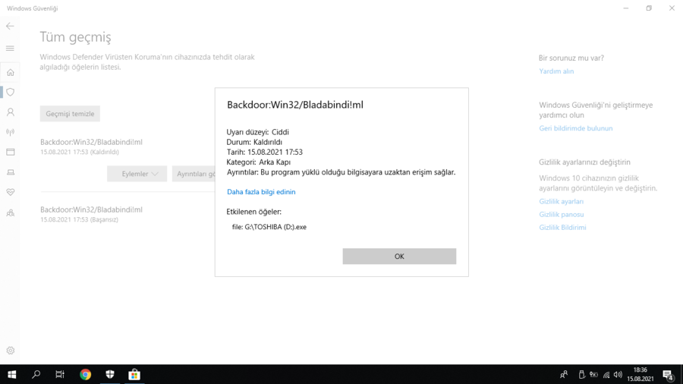Click the dialog title Backdoor:Win32/Bladabindi!ml
683x384 pixels.
295,105
